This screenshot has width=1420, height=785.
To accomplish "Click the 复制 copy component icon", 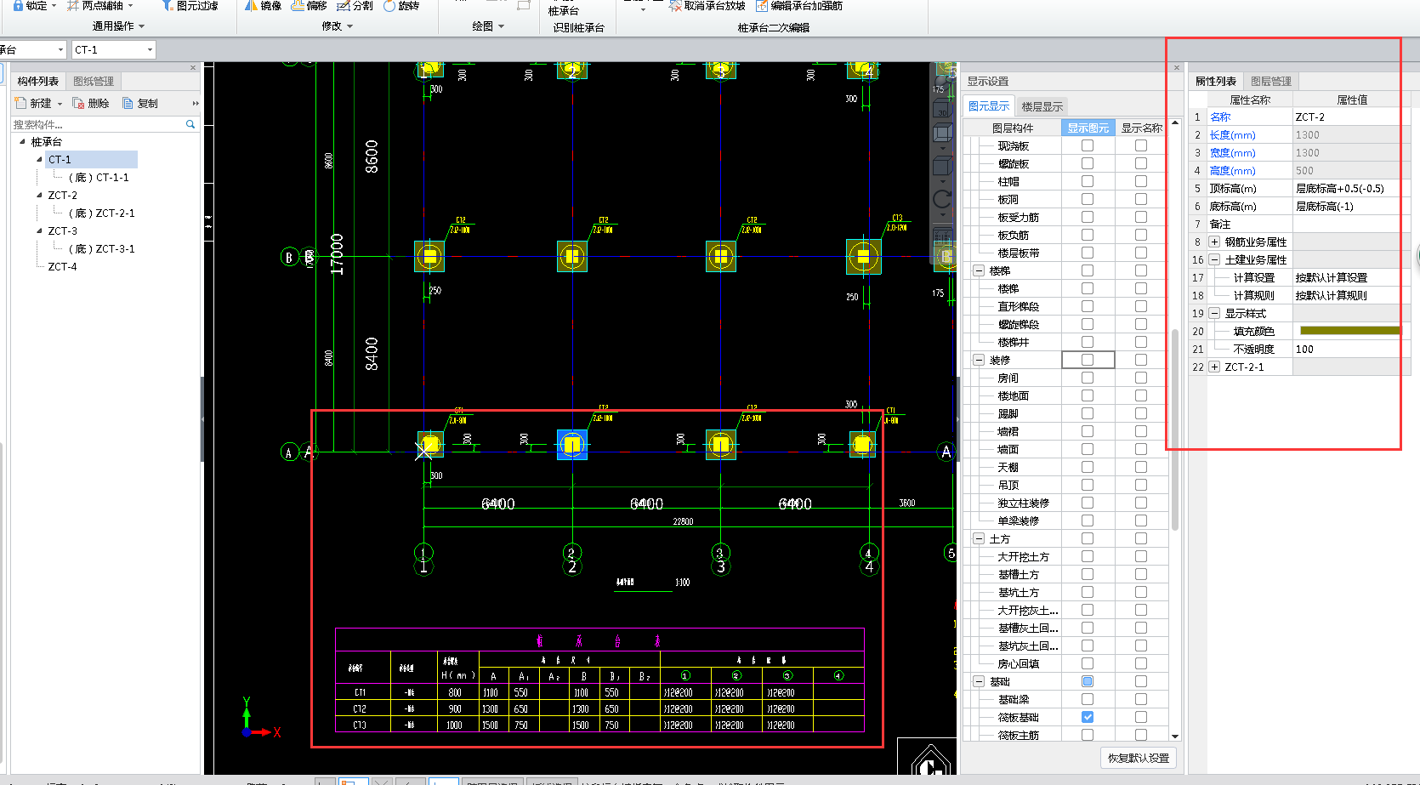I will [128, 103].
